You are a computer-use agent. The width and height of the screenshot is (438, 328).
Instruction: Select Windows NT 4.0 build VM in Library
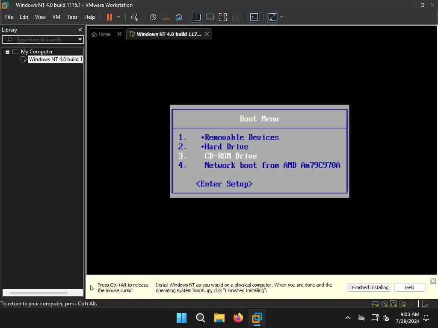pyautogui.click(x=55, y=59)
